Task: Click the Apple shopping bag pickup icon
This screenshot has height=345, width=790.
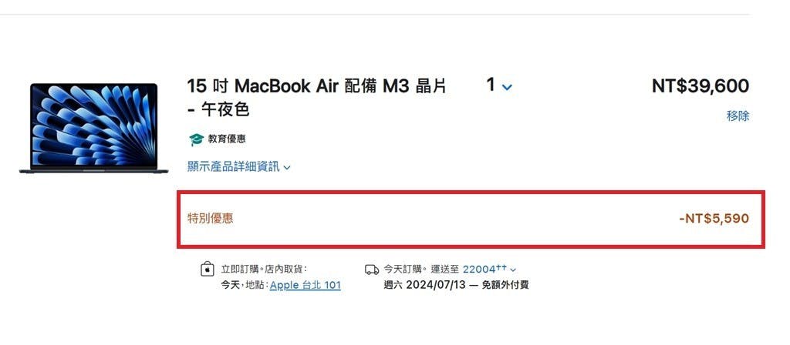Action: coord(207,269)
